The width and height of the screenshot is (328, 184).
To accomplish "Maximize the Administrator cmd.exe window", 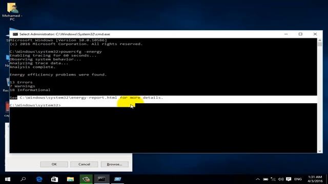I will click(x=300, y=34).
